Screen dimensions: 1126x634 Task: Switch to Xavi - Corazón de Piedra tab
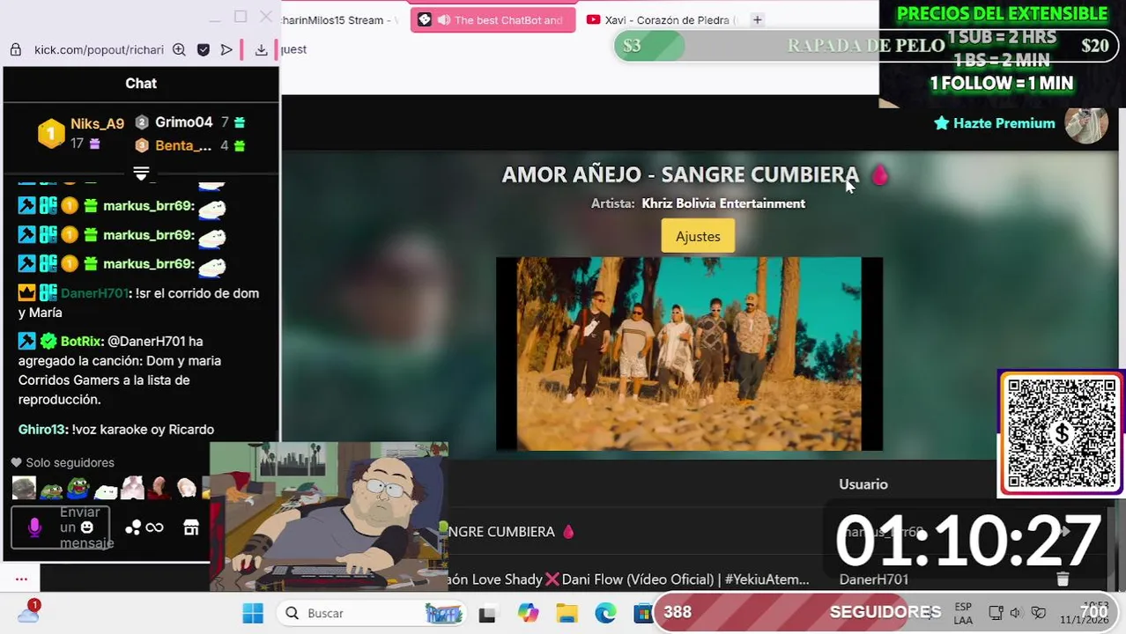(661, 20)
